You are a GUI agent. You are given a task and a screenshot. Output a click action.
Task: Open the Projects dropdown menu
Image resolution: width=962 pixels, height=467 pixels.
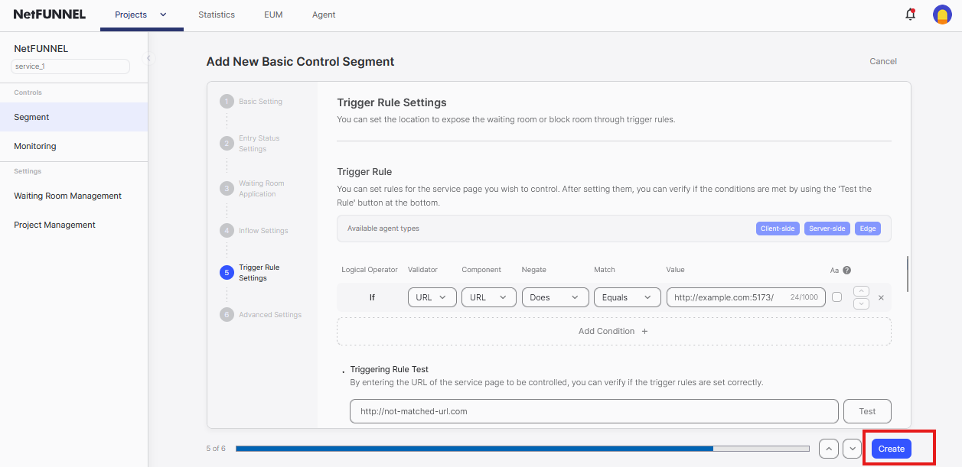(142, 14)
